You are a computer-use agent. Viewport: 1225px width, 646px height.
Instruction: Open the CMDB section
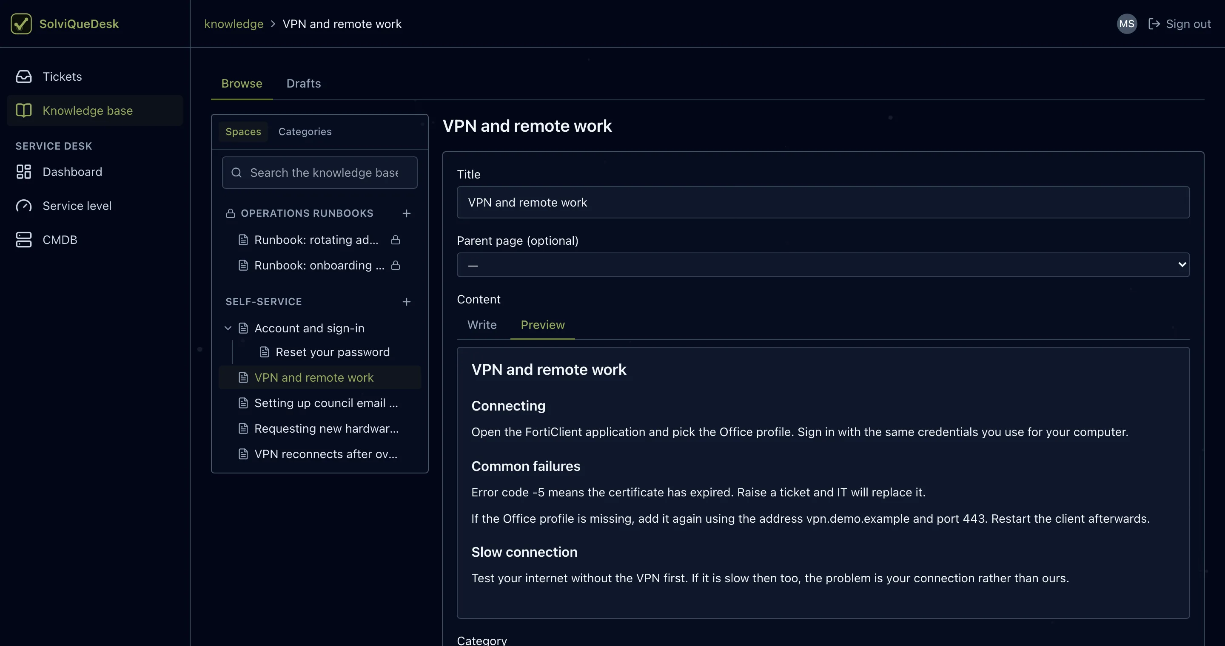point(95,240)
